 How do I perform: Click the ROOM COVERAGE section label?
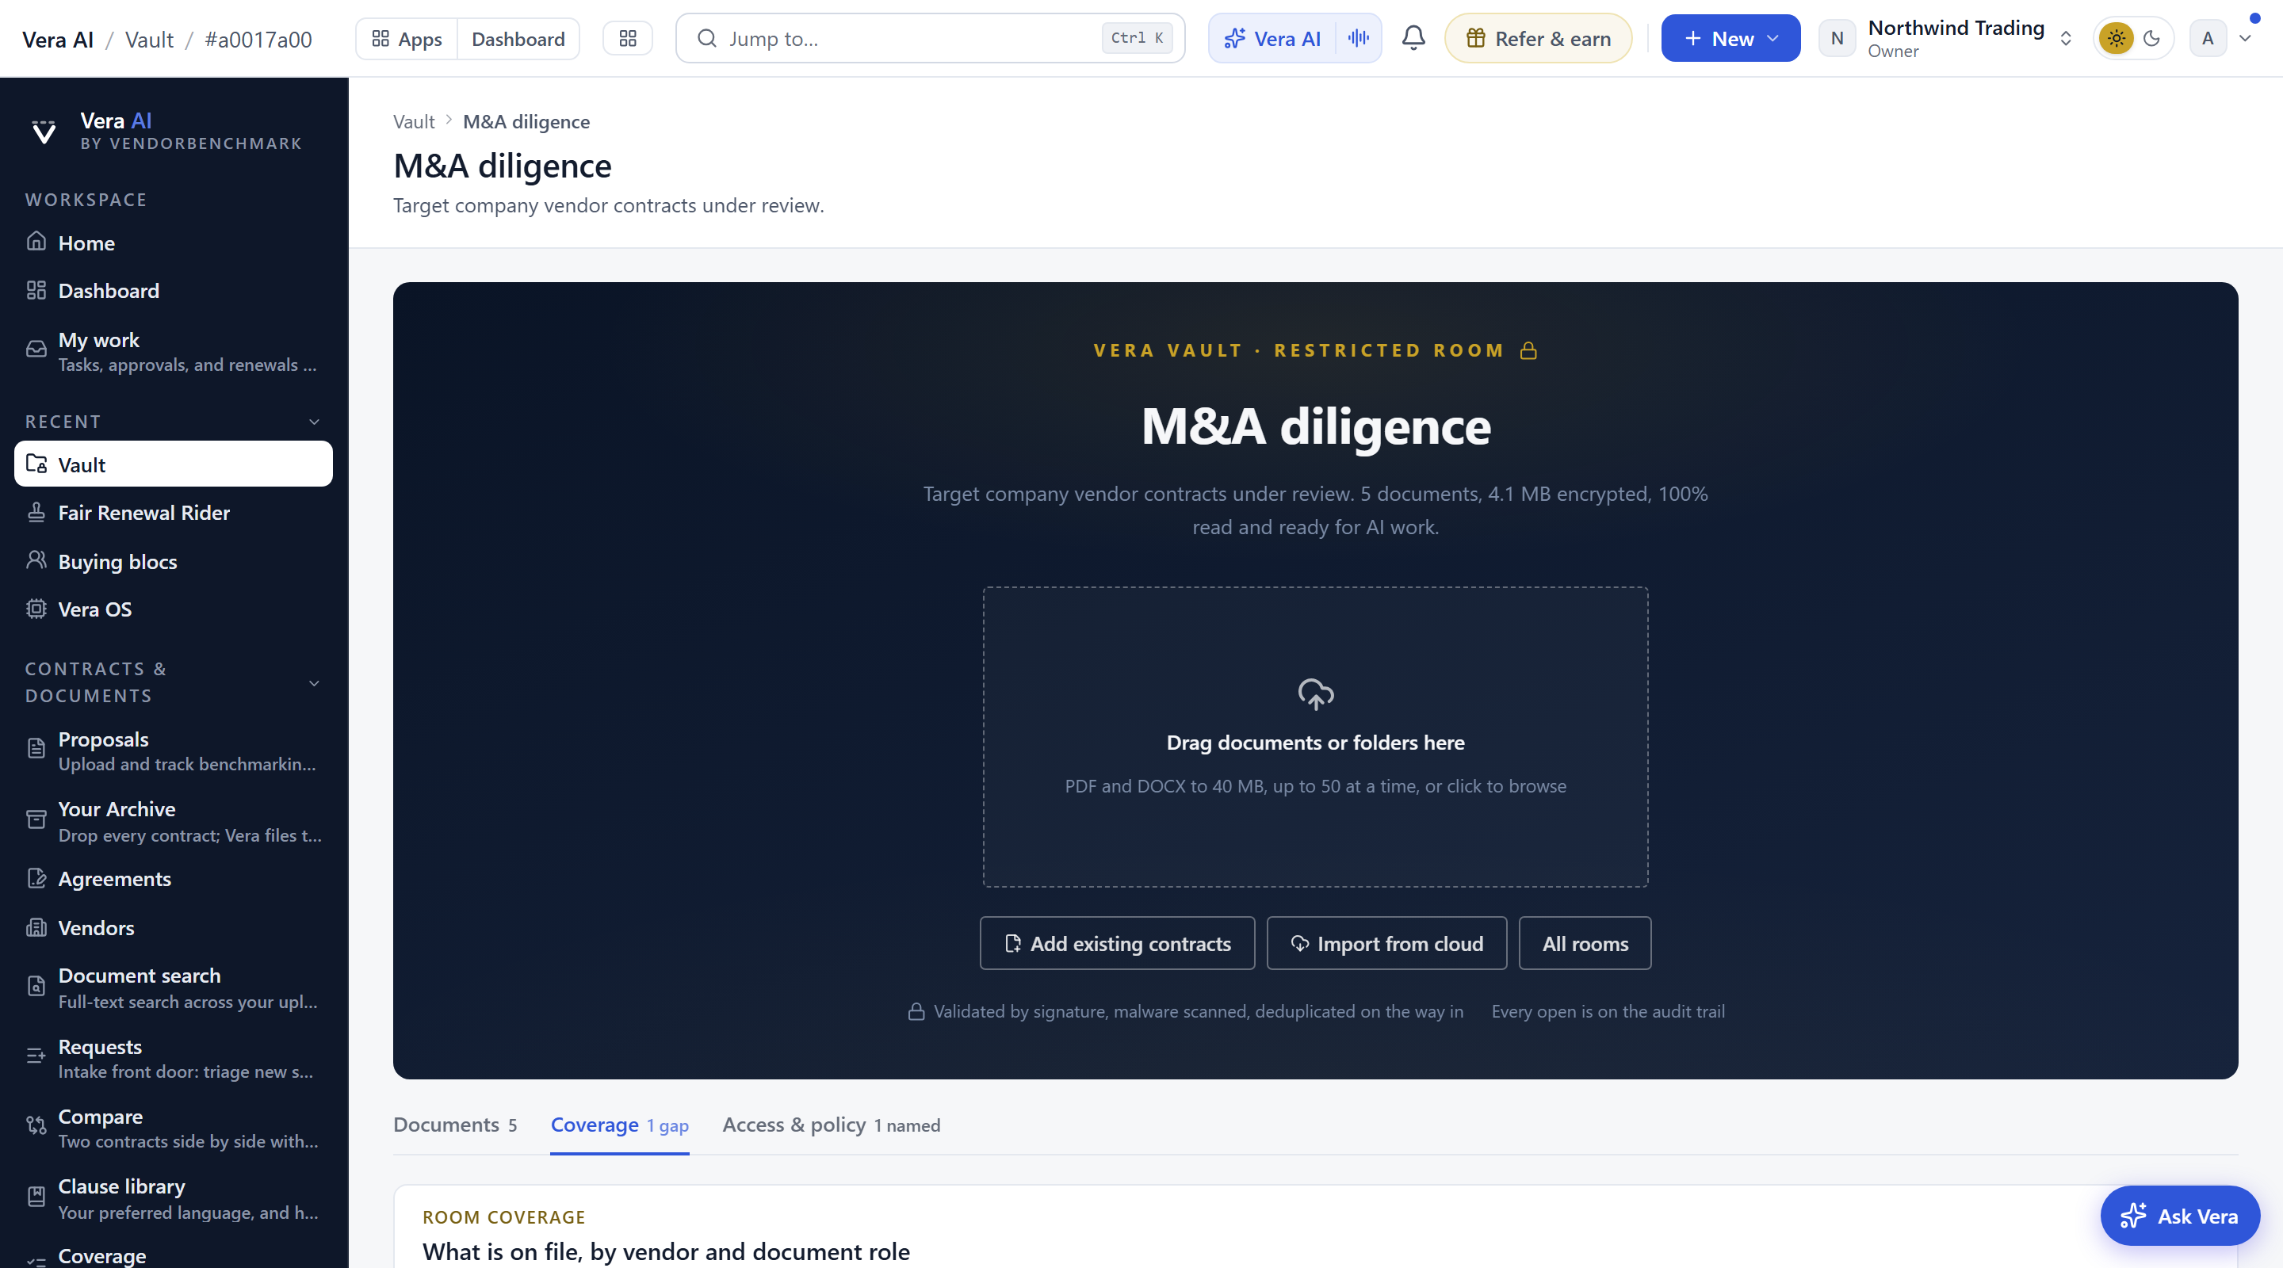tap(503, 1216)
